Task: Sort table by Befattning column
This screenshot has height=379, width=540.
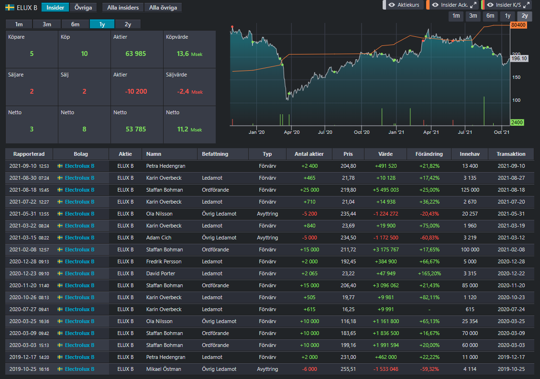Action: pyautogui.click(x=223, y=154)
